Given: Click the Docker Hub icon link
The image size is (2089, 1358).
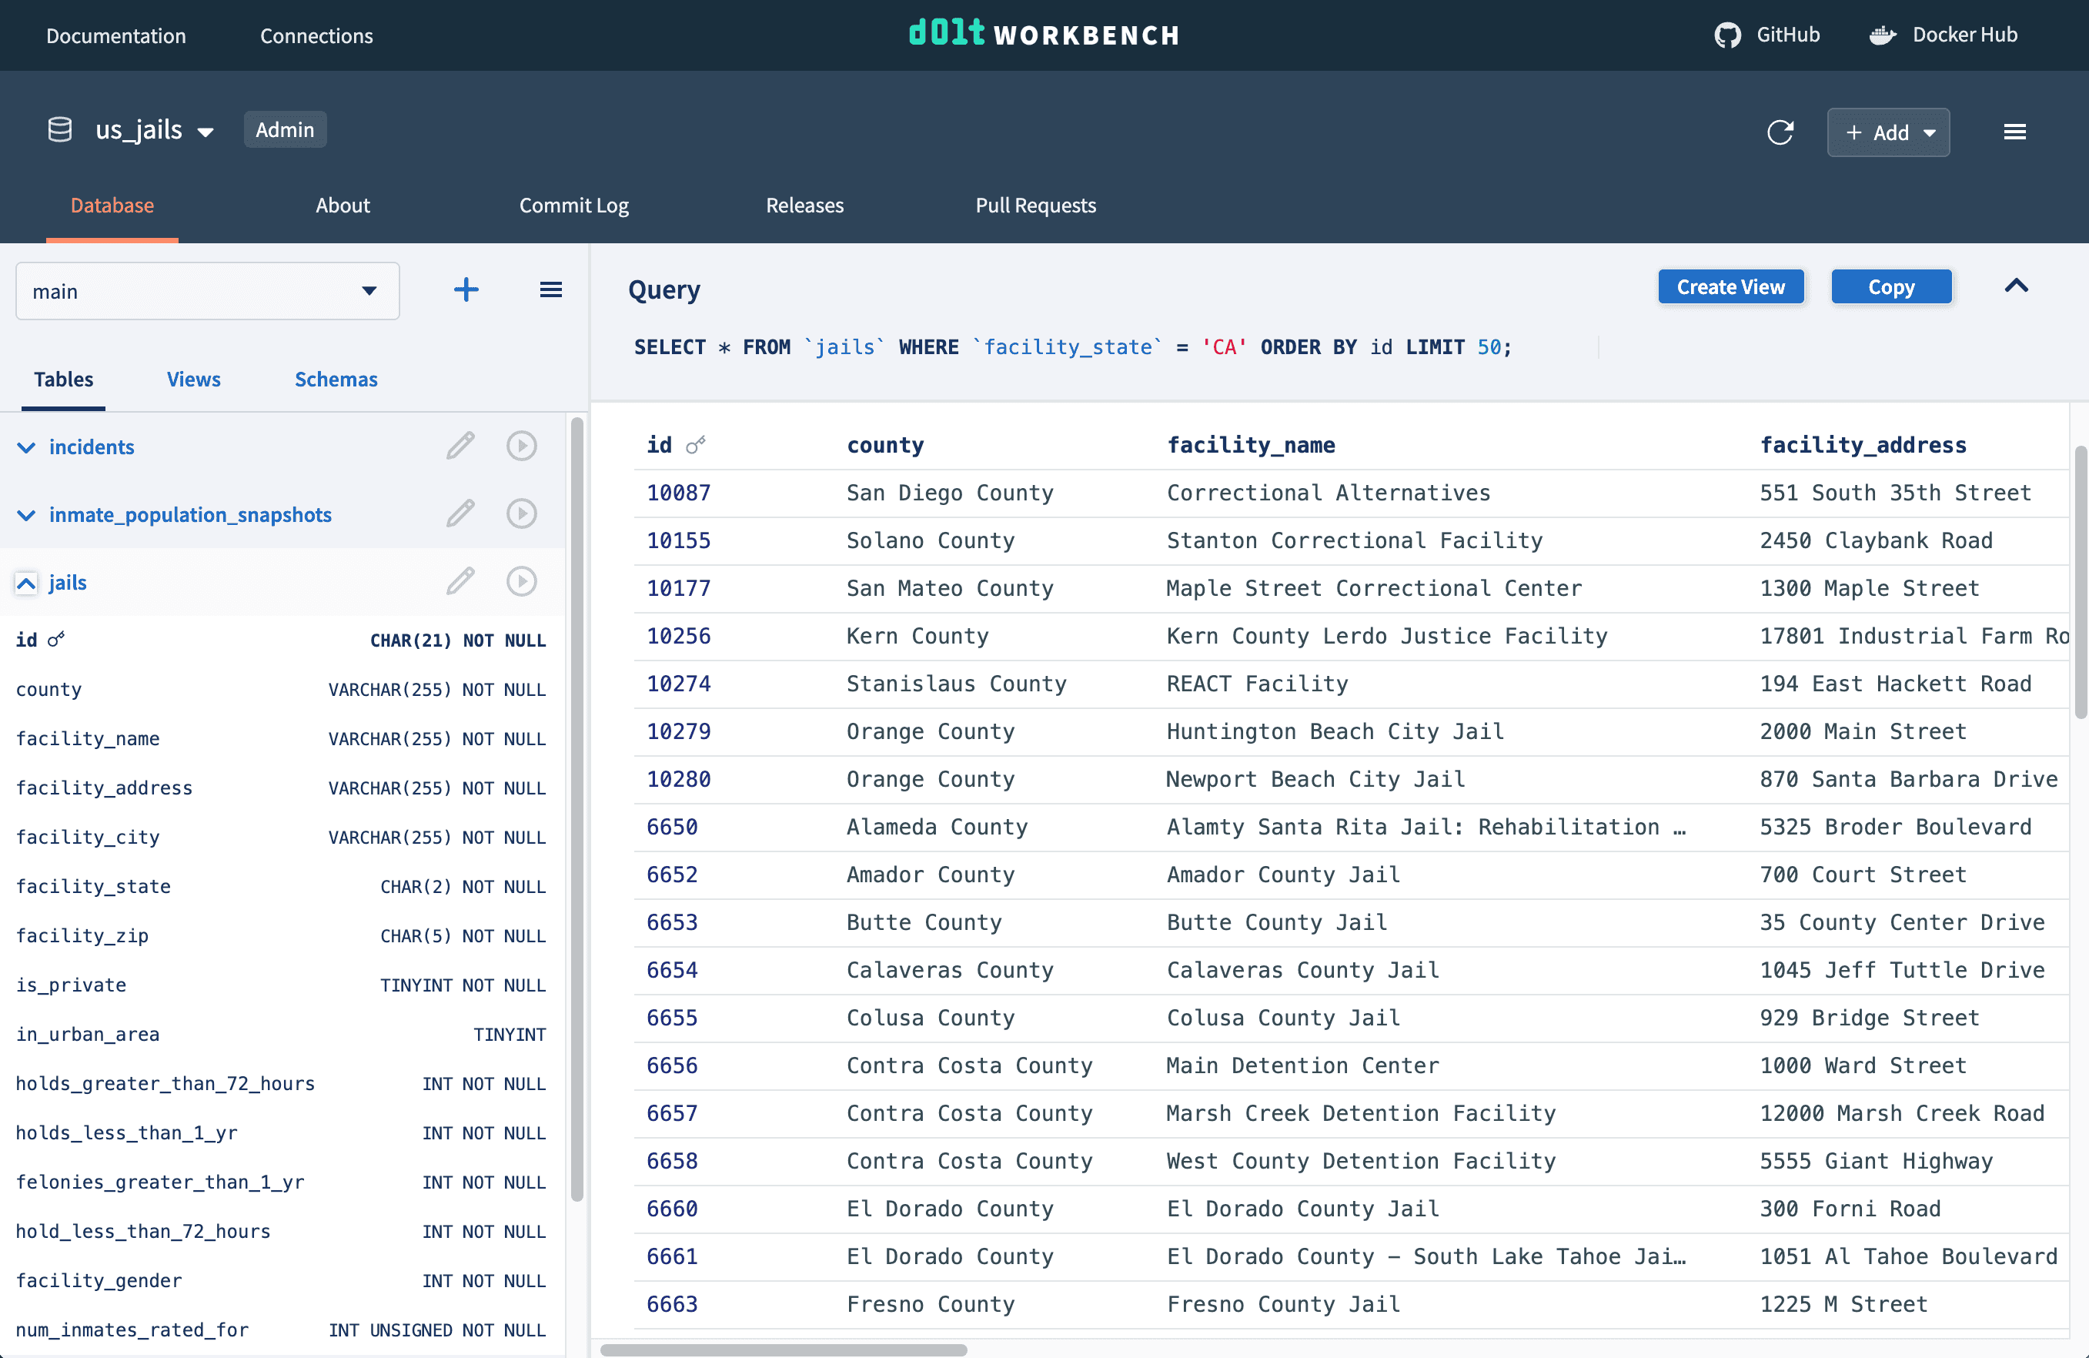Looking at the screenshot, I should pyautogui.click(x=1883, y=34).
